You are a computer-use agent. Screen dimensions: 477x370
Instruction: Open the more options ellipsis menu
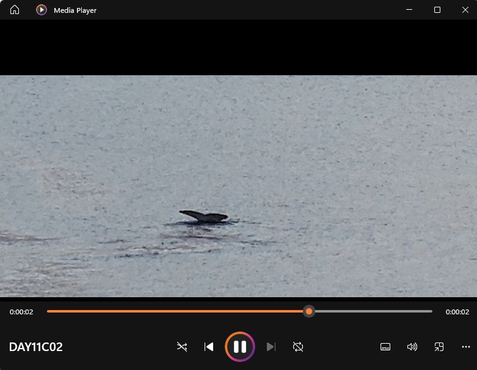[466, 347]
